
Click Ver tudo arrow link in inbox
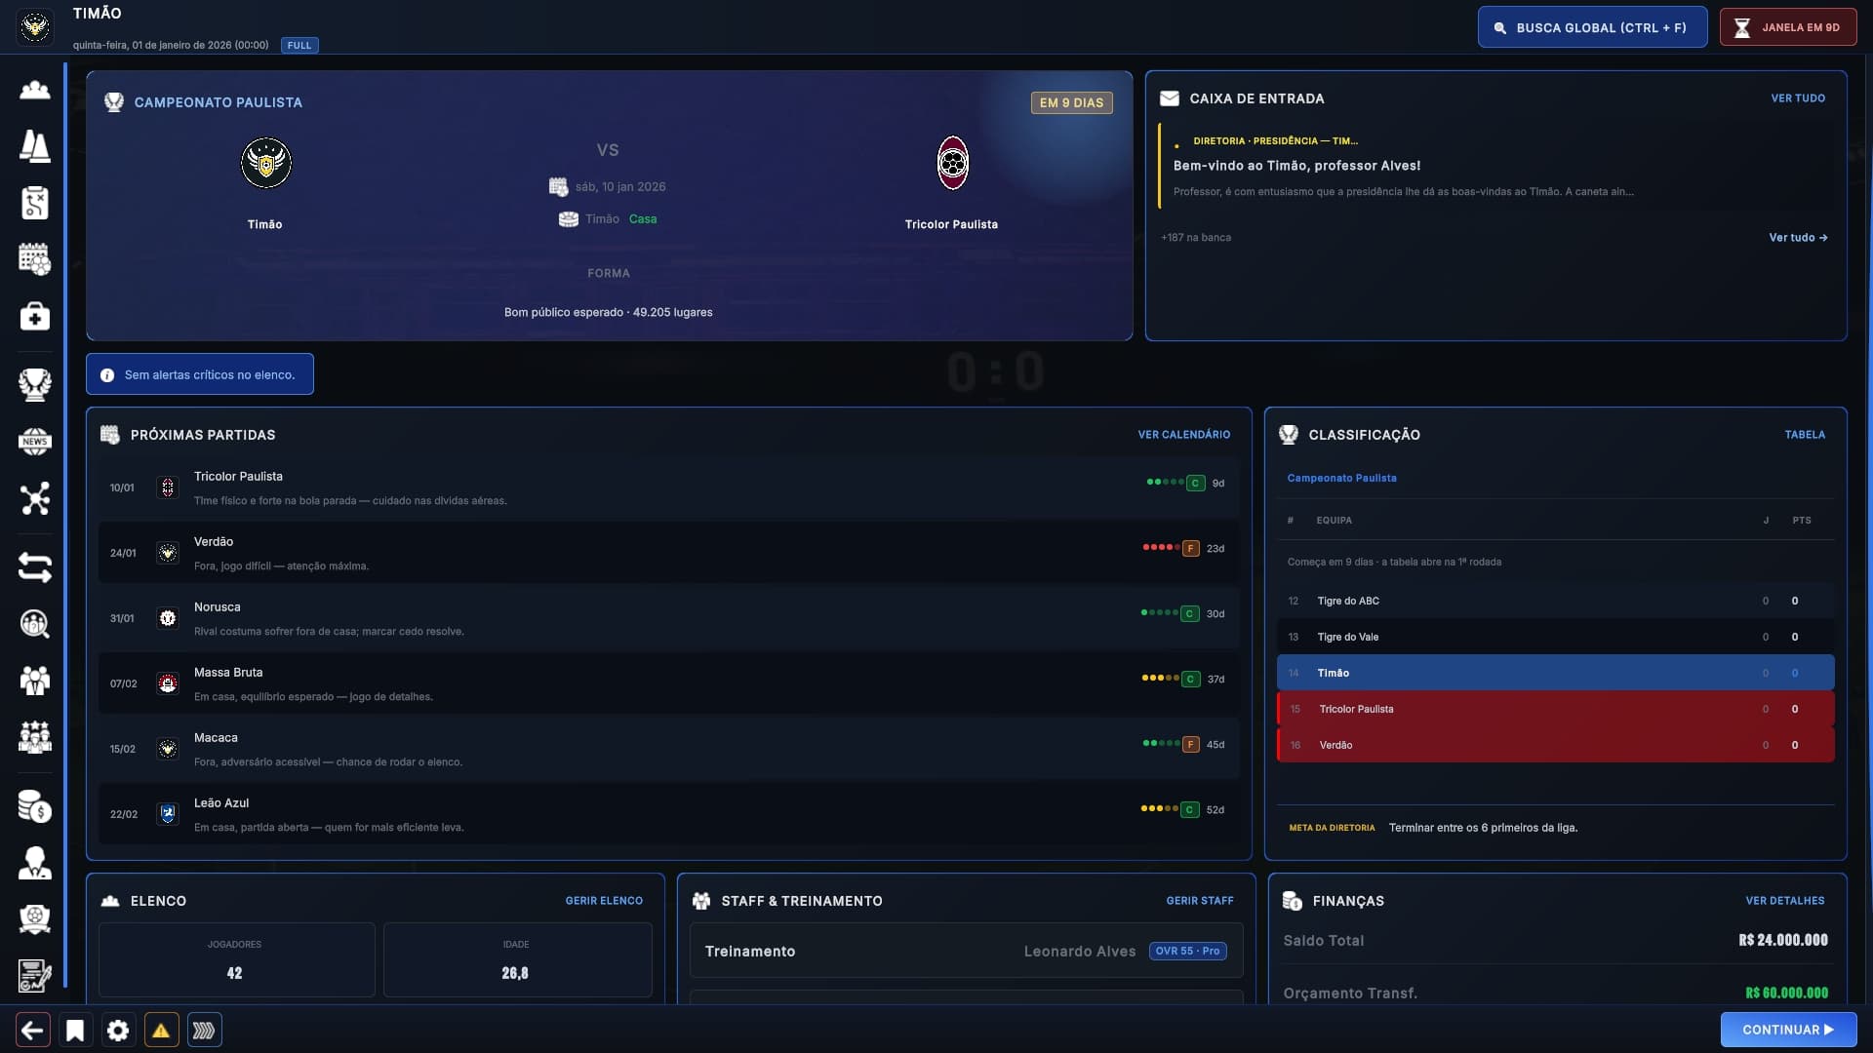pos(1798,238)
